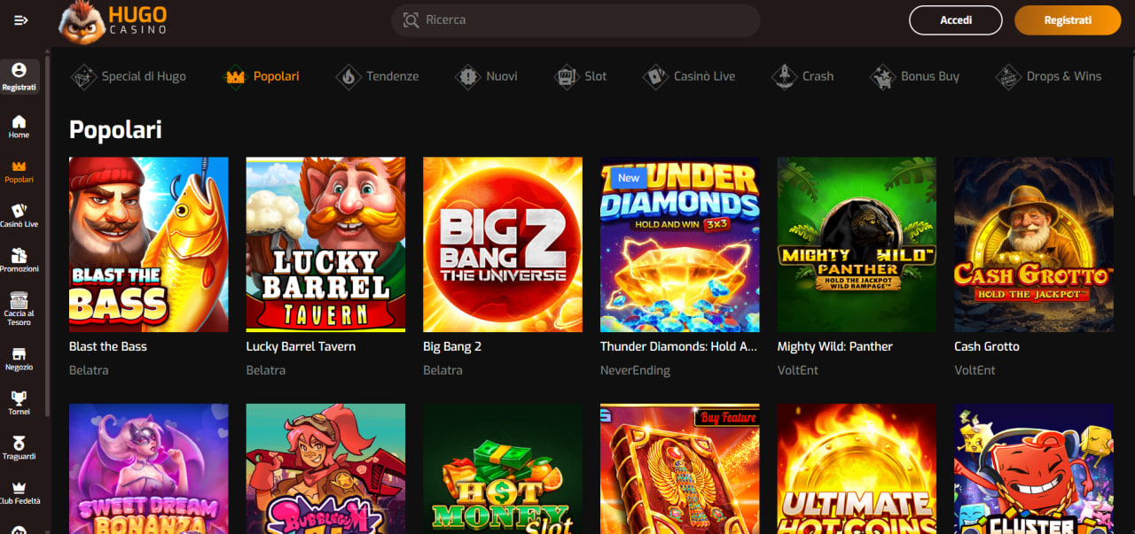
Task: Open the Hugo Casino logo home link
Action: [113, 20]
